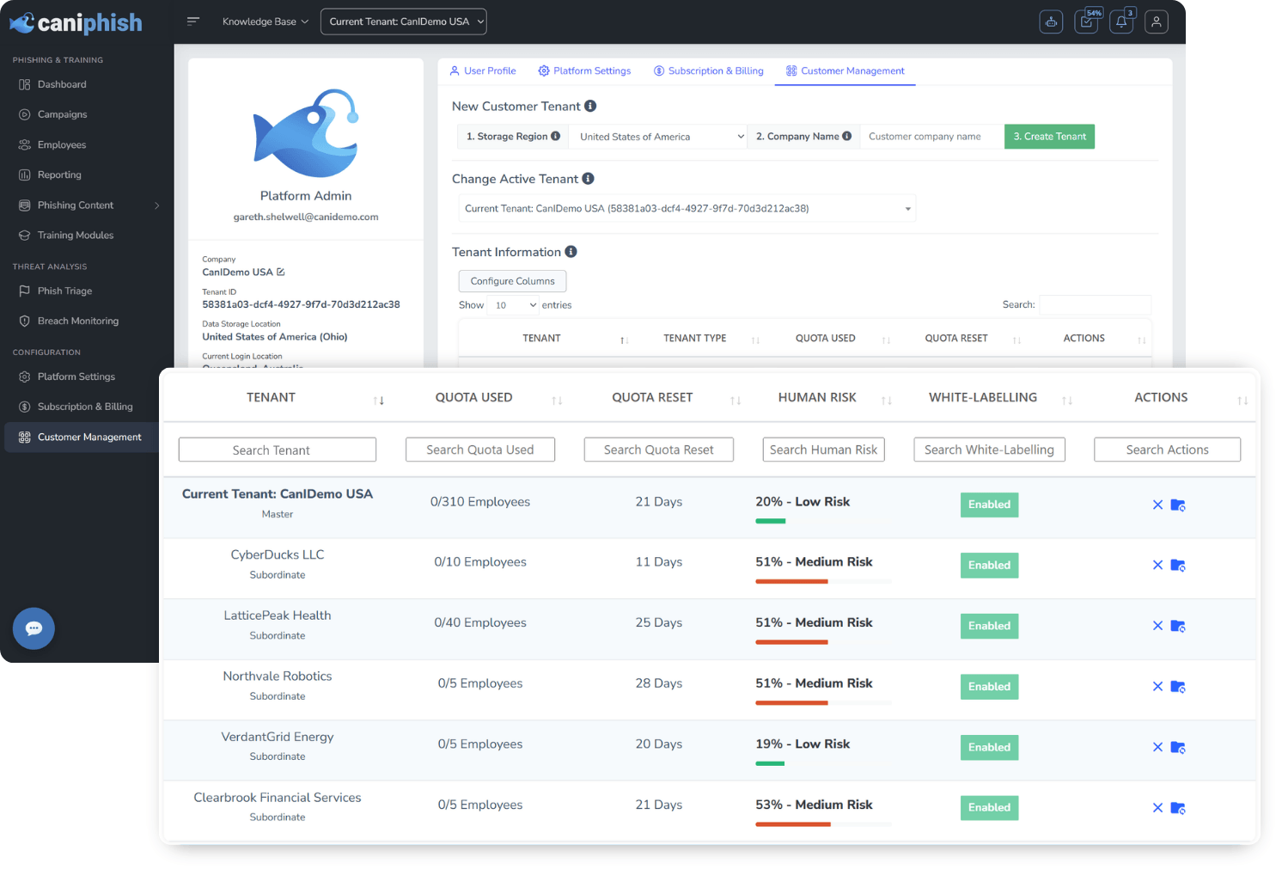This screenshot has width=1282, height=894.
Task: Open folder icon for VerdantGrid Energy
Action: [1178, 747]
